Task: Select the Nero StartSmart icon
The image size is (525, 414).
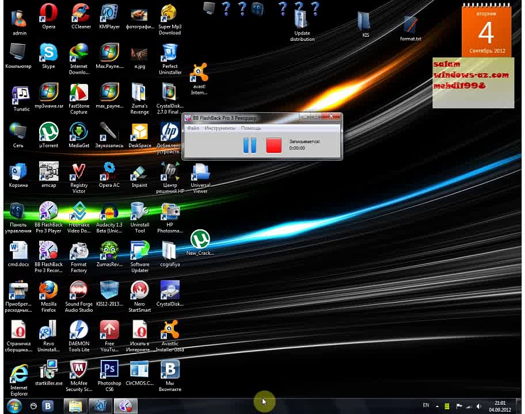Action: 140,297
